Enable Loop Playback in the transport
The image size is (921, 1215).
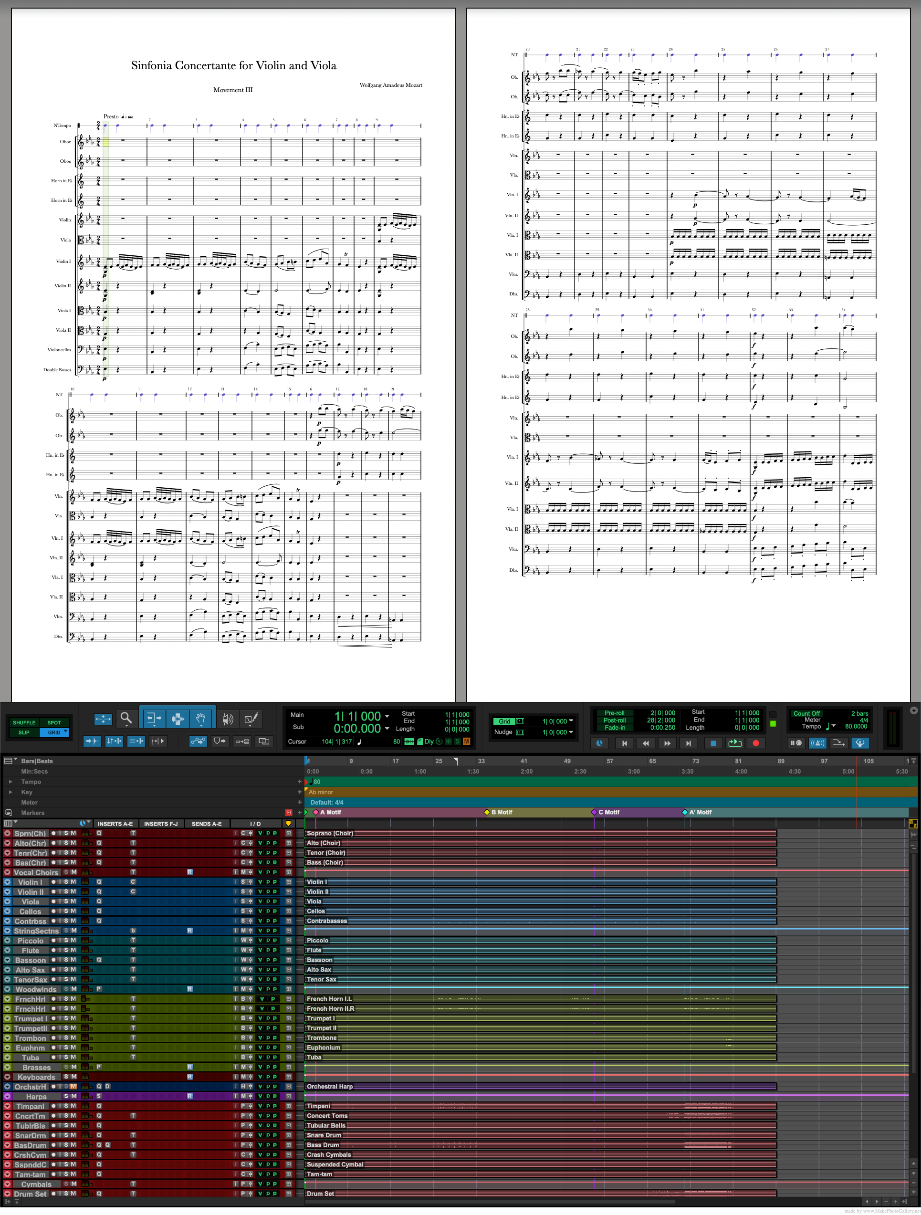[x=735, y=743]
